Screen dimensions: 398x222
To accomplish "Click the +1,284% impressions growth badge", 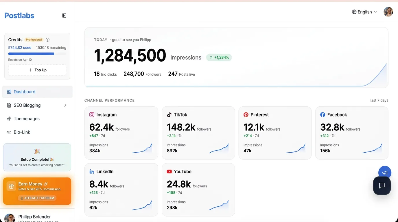I will click(219, 58).
